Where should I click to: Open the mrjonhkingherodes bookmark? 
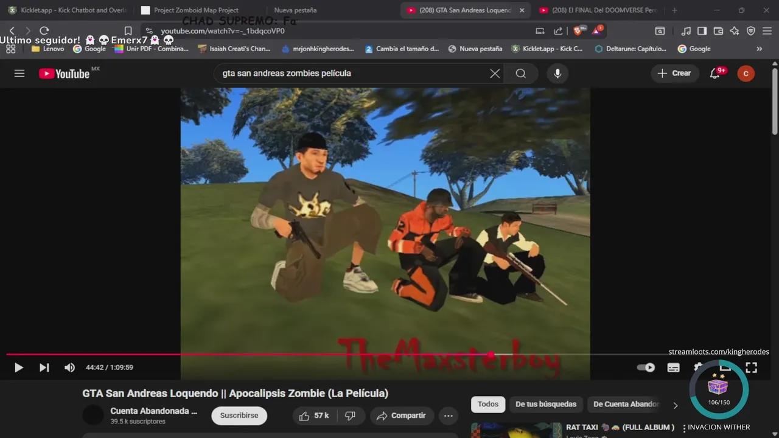[318, 49]
